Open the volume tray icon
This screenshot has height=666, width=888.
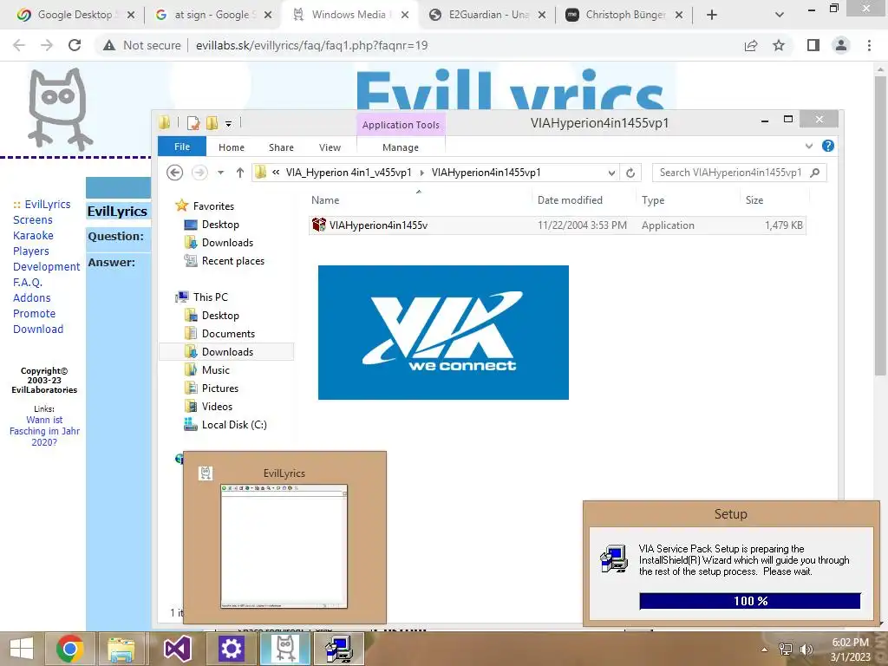point(806,649)
